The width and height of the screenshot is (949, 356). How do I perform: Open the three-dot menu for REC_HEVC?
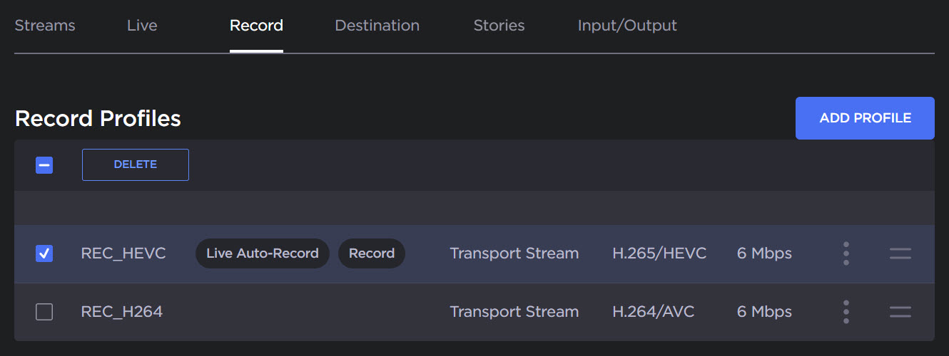click(846, 253)
